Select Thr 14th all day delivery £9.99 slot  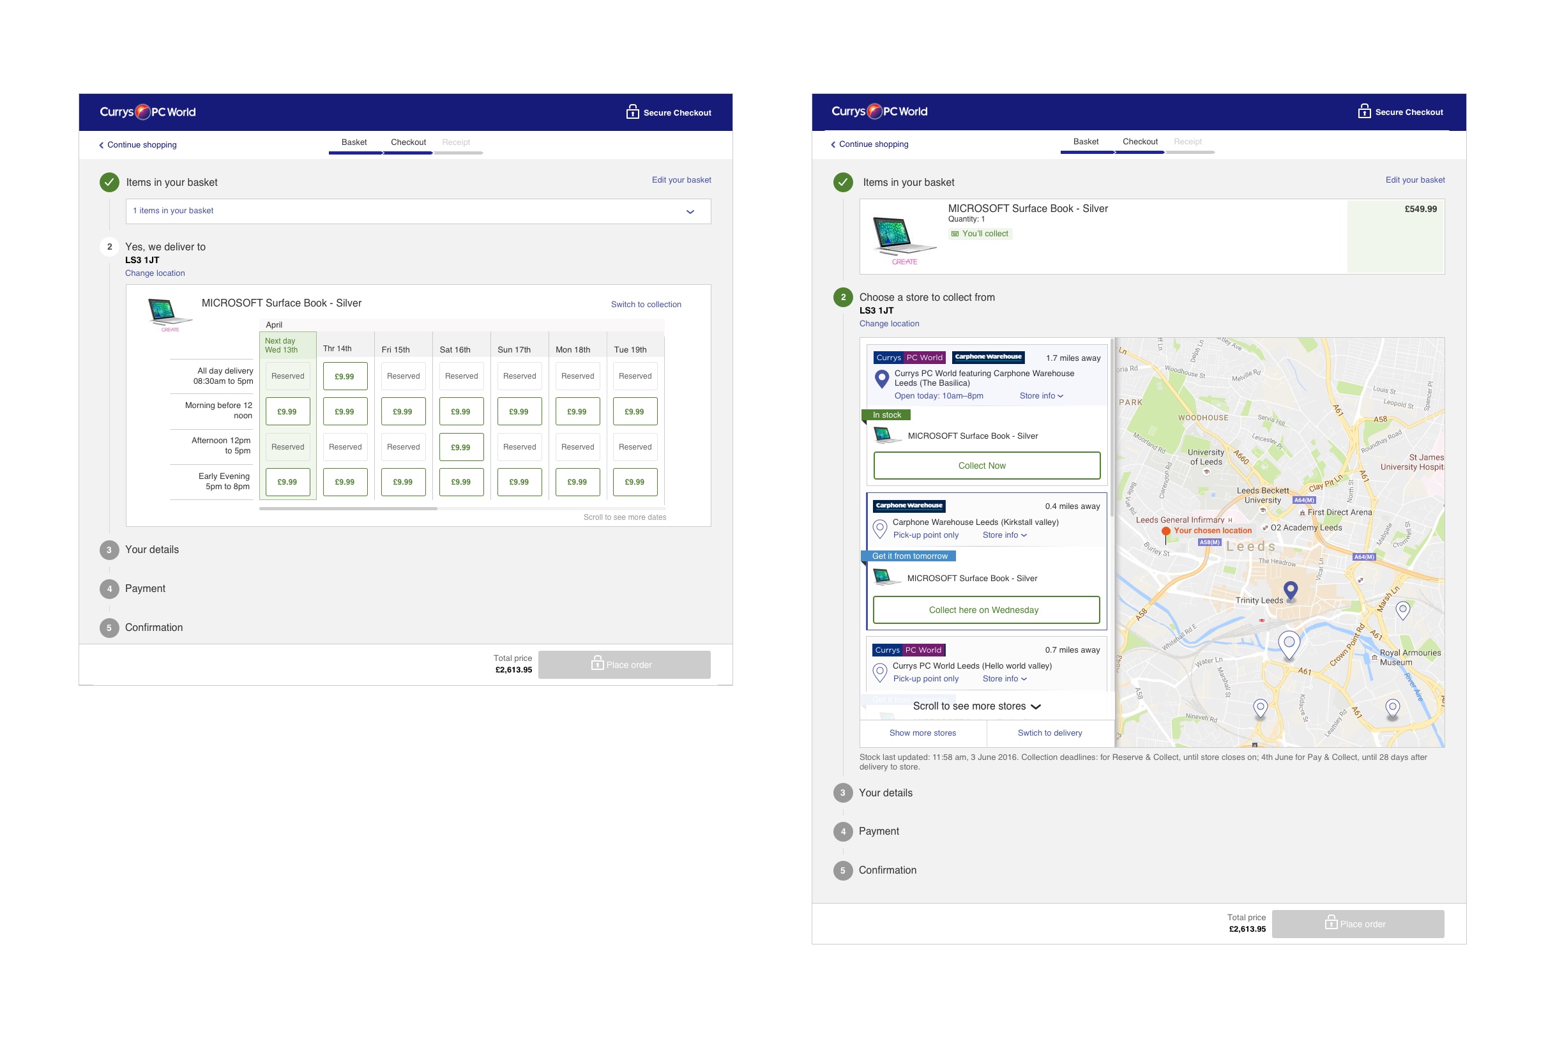345,376
